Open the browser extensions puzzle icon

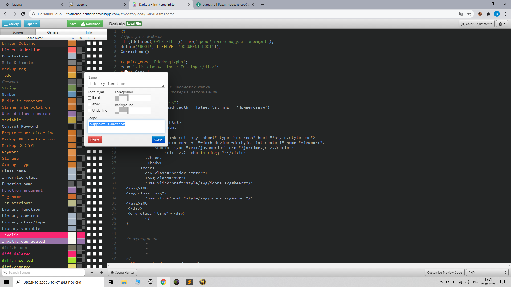click(488, 14)
